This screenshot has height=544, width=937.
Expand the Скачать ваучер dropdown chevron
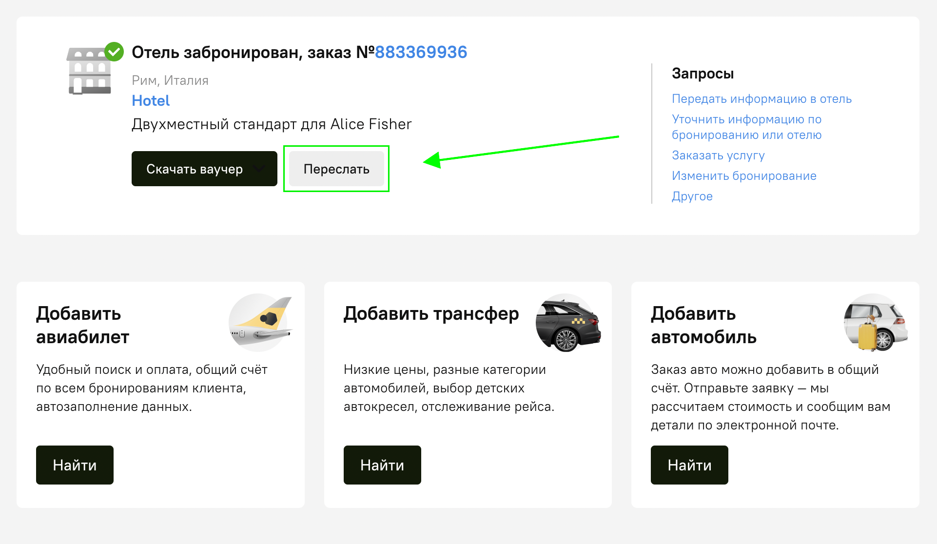click(260, 169)
